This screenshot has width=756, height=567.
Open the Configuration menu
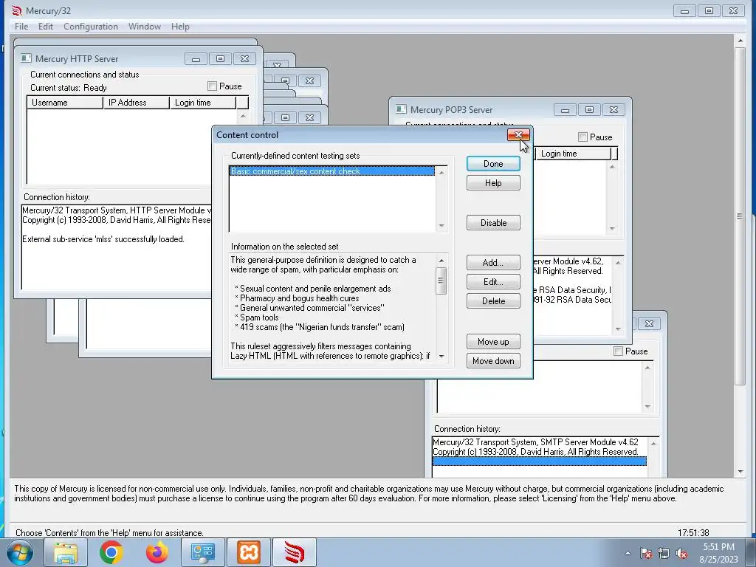pyautogui.click(x=91, y=27)
